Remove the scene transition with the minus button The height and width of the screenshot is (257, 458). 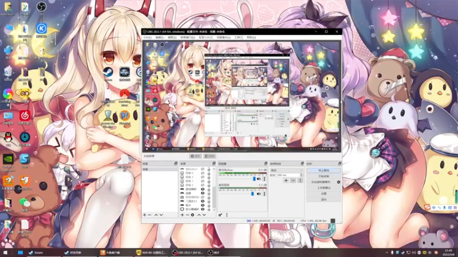(x=293, y=180)
